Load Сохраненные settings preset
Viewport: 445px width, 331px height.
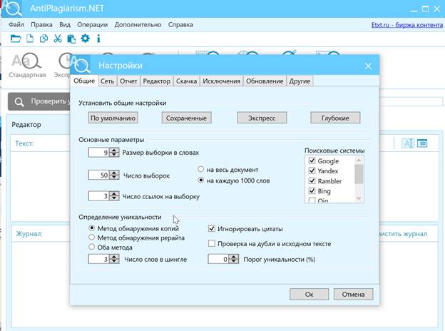point(186,118)
